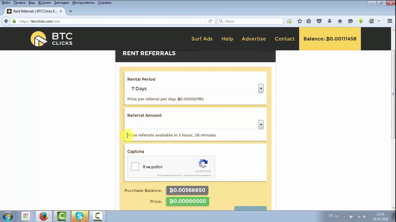The width and height of the screenshot is (396, 222).
Task: Open the Contact link
Action: click(x=285, y=39)
